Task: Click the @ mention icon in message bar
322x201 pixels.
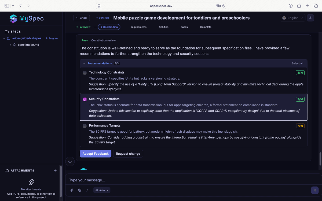Action: click(80, 190)
